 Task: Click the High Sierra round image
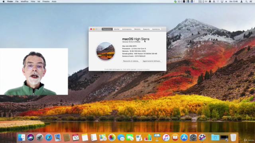(x=106, y=51)
